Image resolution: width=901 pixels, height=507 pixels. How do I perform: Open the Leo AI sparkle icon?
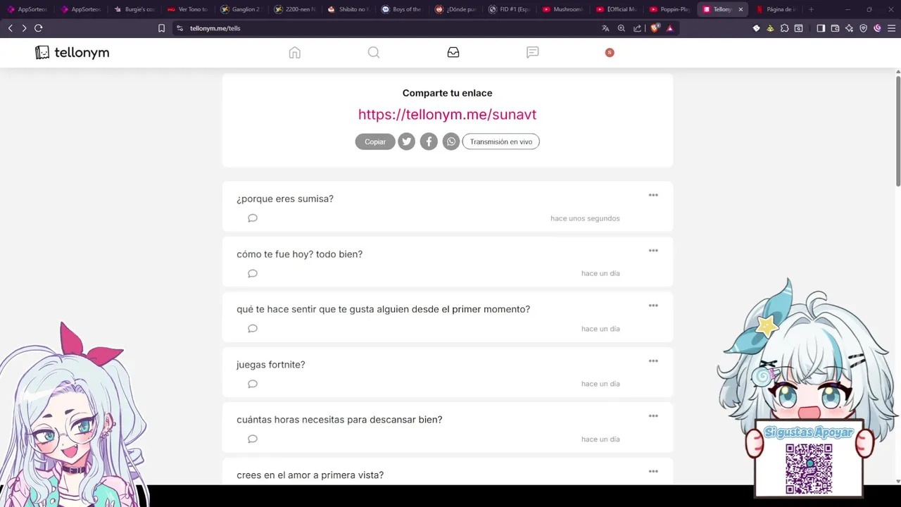(850, 28)
